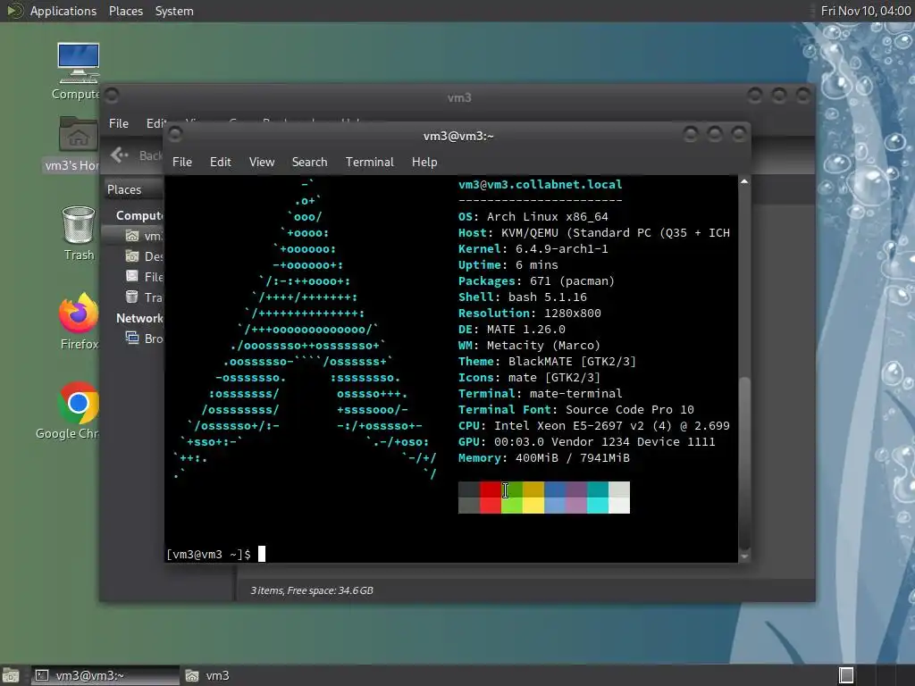Click the terminal vertical scrollbar thumb
Image resolution: width=915 pixels, height=686 pixels.
[x=744, y=464]
